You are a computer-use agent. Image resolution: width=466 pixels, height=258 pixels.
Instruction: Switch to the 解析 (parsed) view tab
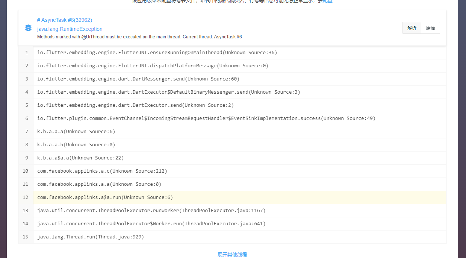click(x=412, y=28)
